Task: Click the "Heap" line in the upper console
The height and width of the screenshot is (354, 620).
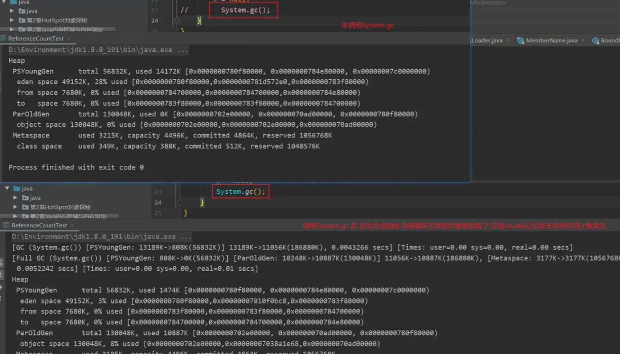Action: 17,61
